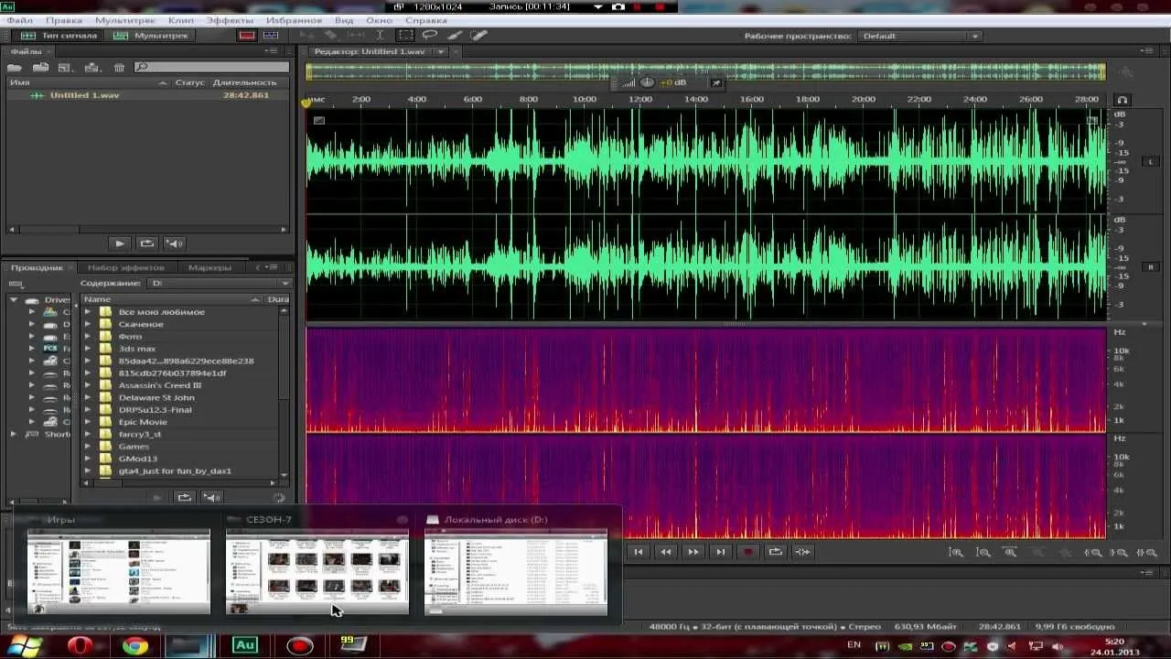Viewport: 1171px width, 659px height.
Task: Select the Marquee Selection tool
Action: click(405, 36)
